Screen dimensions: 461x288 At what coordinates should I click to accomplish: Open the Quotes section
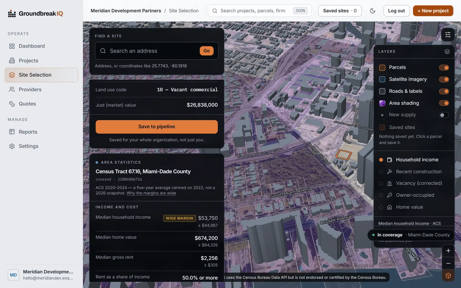click(41, 104)
